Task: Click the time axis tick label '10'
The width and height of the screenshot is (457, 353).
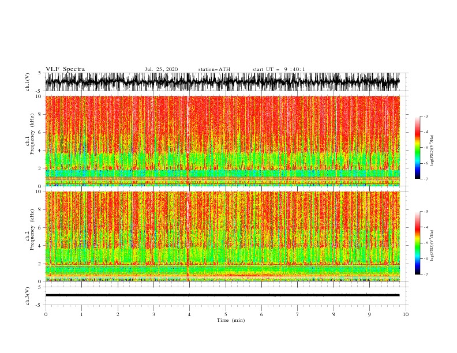Action: (x=406, y=314)
